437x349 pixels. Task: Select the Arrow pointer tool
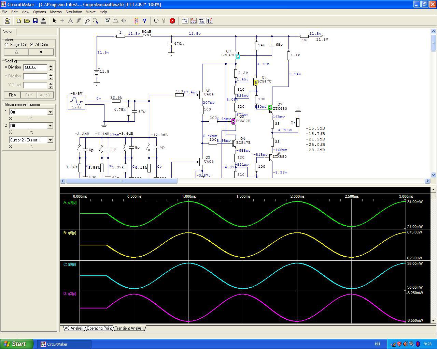pos(54,21)
